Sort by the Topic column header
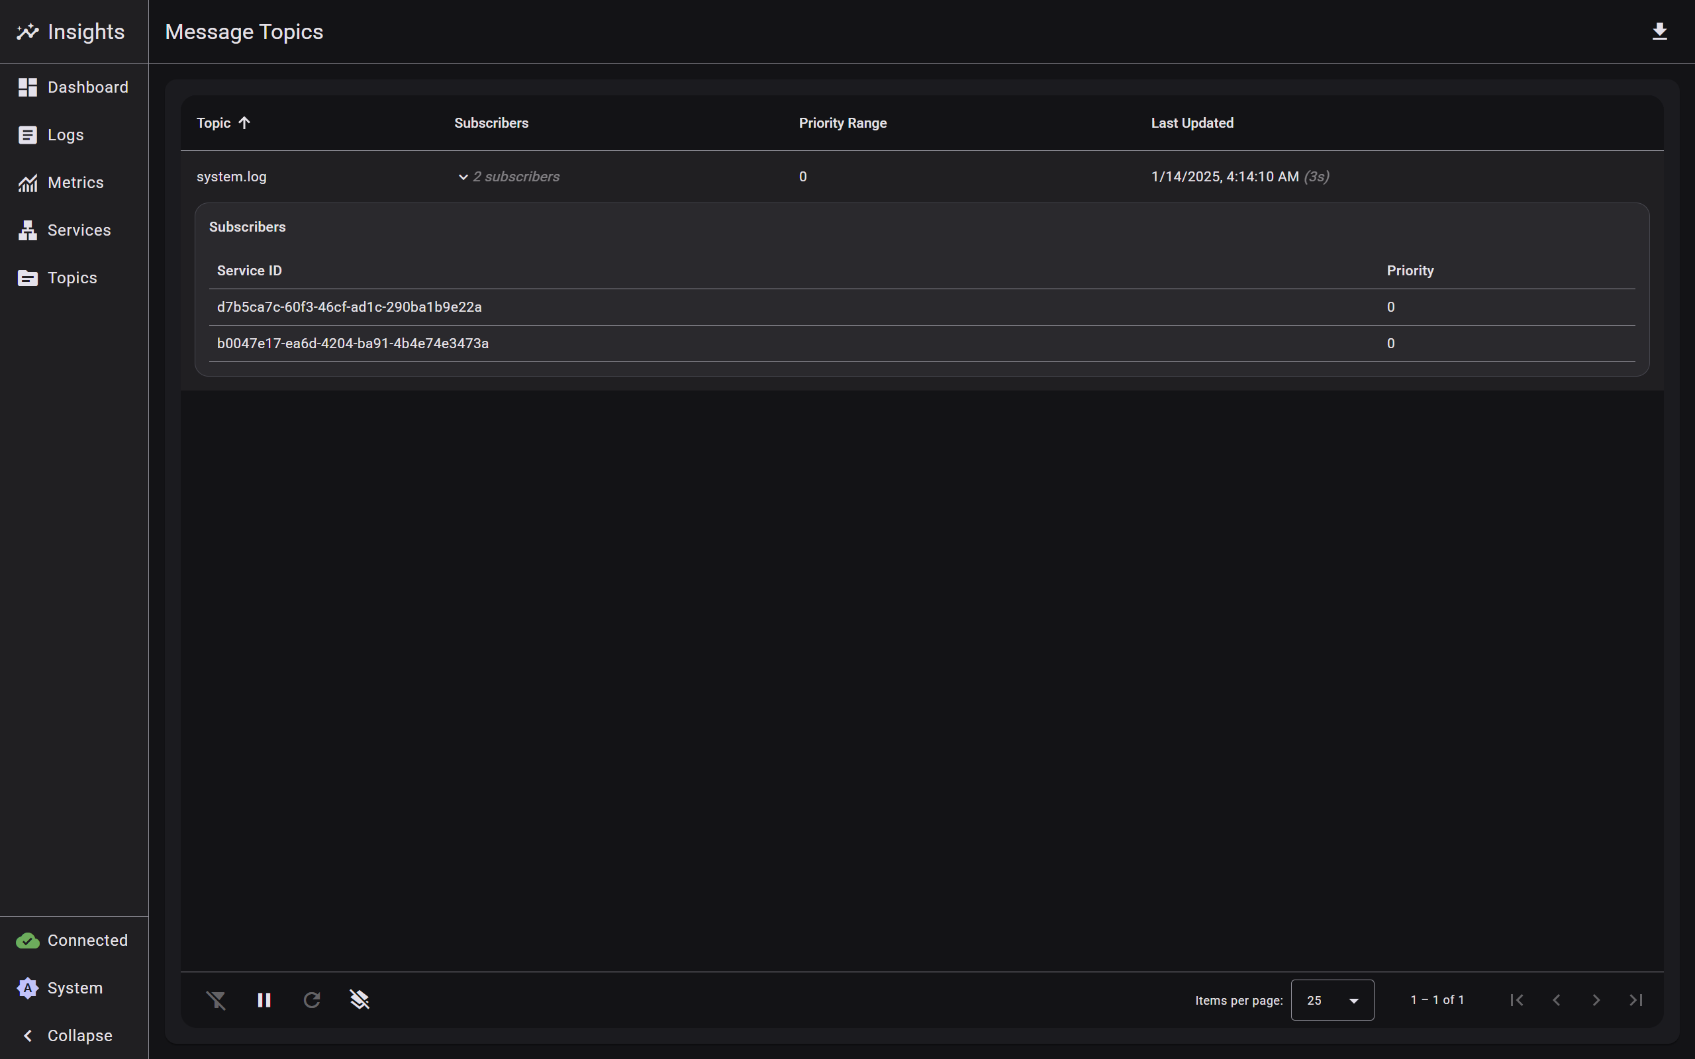 pyautogui.click(x=215, y=123)
